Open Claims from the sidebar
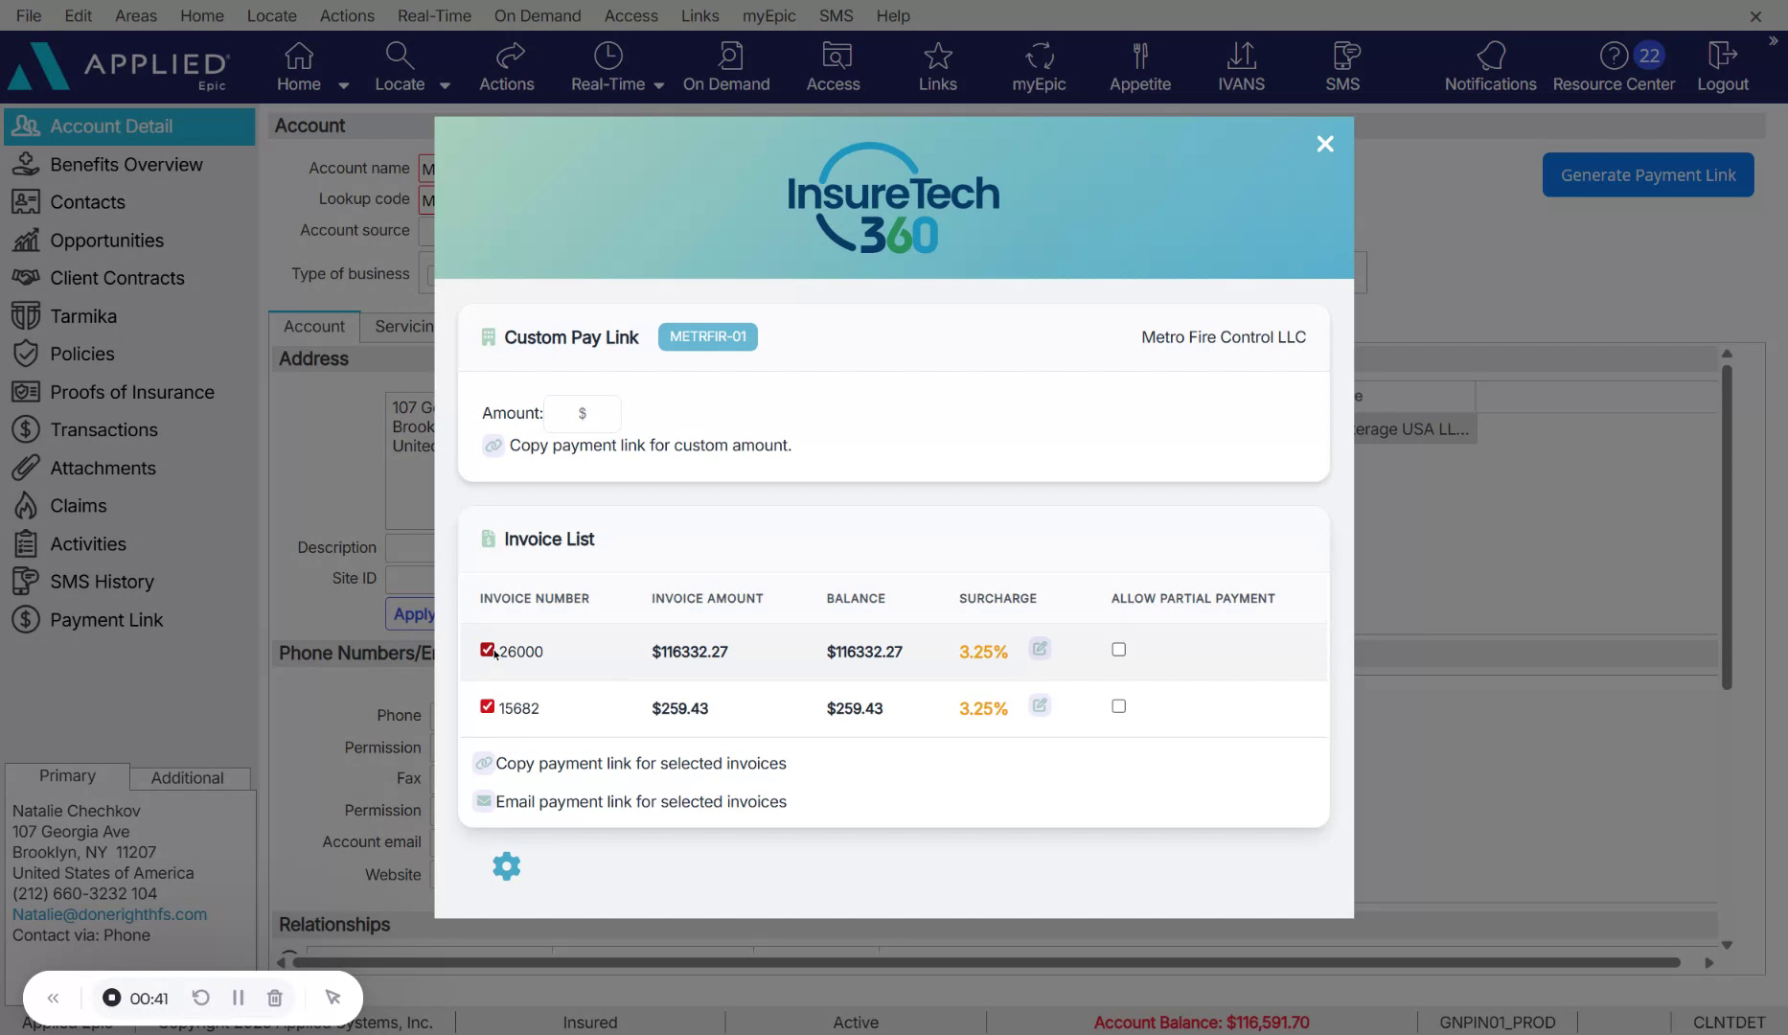1788x1035 pixels. tap(79, 505)
